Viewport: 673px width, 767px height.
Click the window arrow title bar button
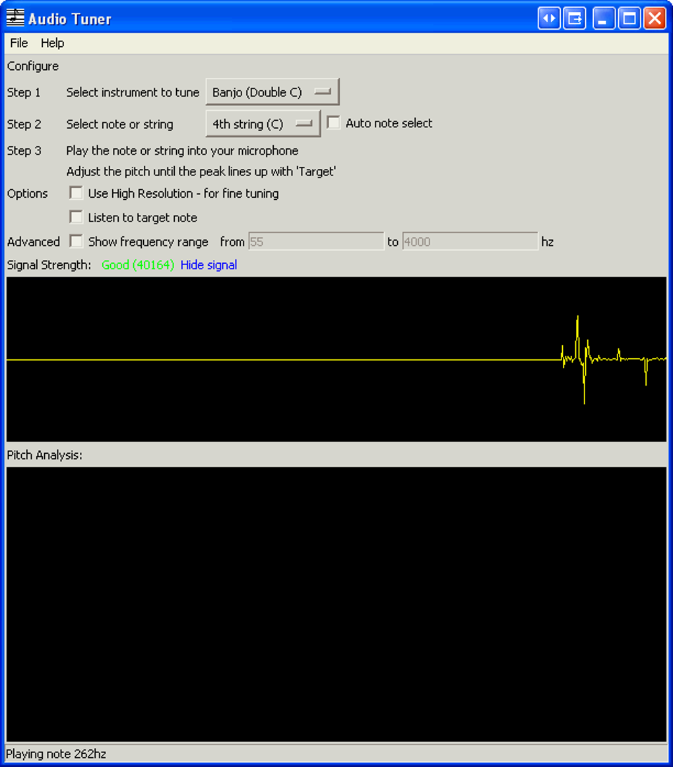click(575, 18)
